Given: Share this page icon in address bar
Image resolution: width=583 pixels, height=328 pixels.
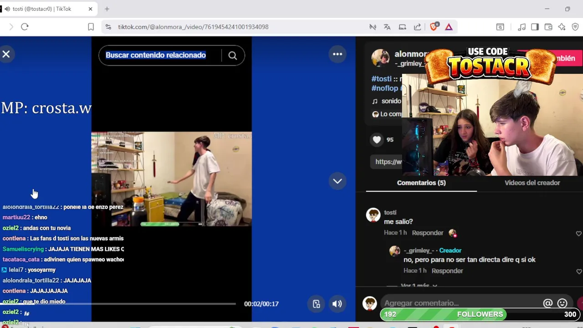Looking at the screenshot, I should (417, 27).
